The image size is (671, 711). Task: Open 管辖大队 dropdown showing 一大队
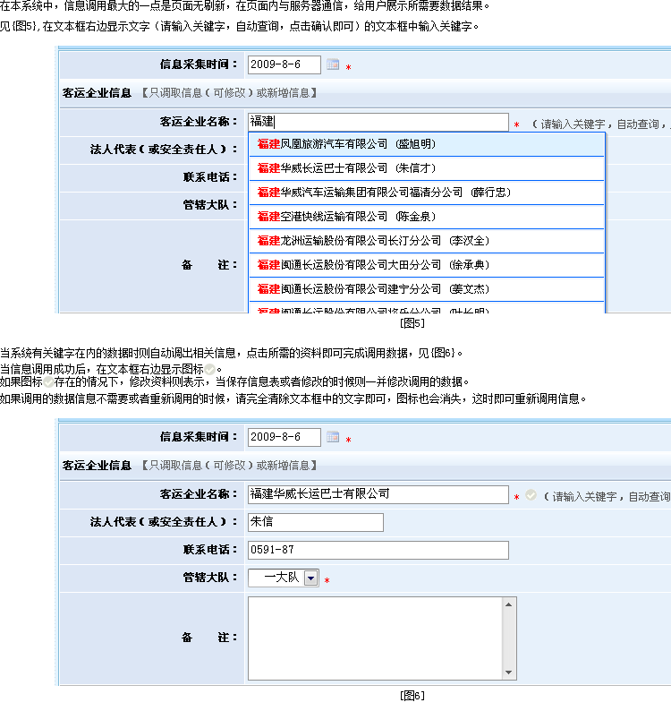(x=284, y=578)
